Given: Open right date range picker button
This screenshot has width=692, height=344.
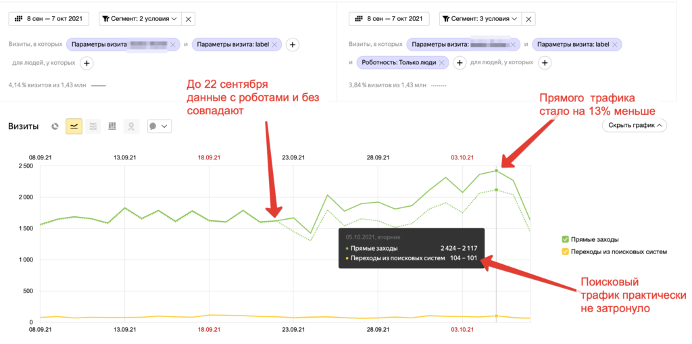Looking at the screenshot, I should (x=389, y=19).
